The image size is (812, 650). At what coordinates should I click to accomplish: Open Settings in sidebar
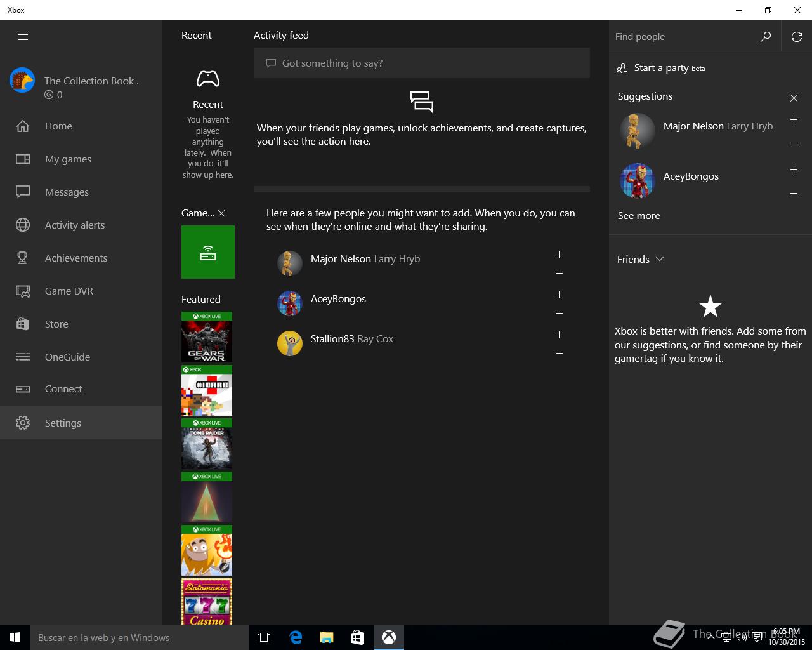81,423
